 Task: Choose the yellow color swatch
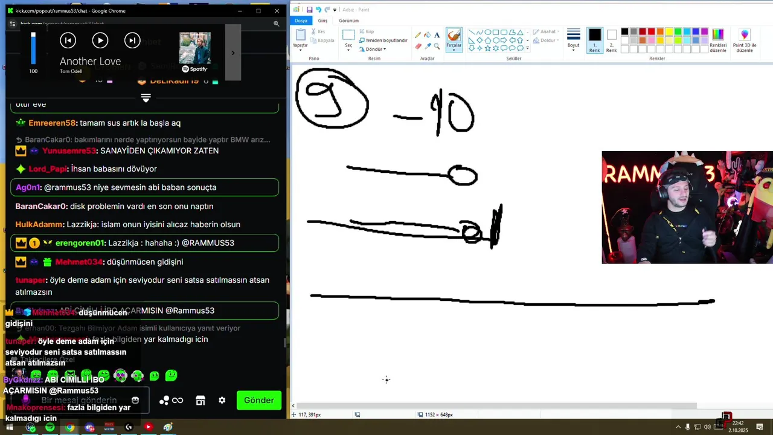point(669,31)
